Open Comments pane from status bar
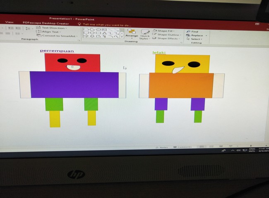The image size is (269, 198). (183, 147)
